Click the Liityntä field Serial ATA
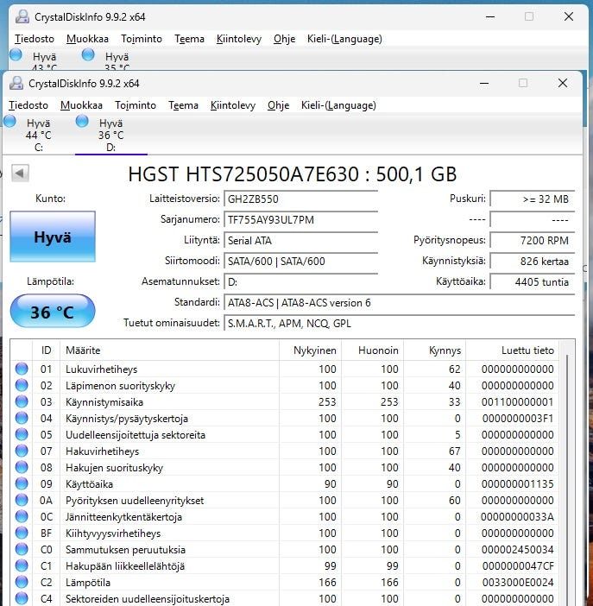Viewport: 593px width, 606px height. (300, 240)
